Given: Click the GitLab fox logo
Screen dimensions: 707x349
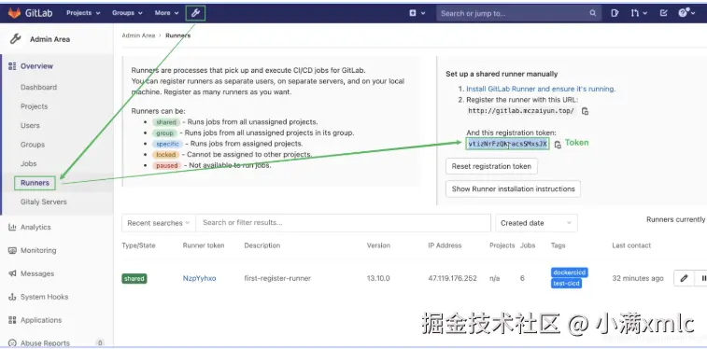Looking at the screenshot, I should point(14,13).
